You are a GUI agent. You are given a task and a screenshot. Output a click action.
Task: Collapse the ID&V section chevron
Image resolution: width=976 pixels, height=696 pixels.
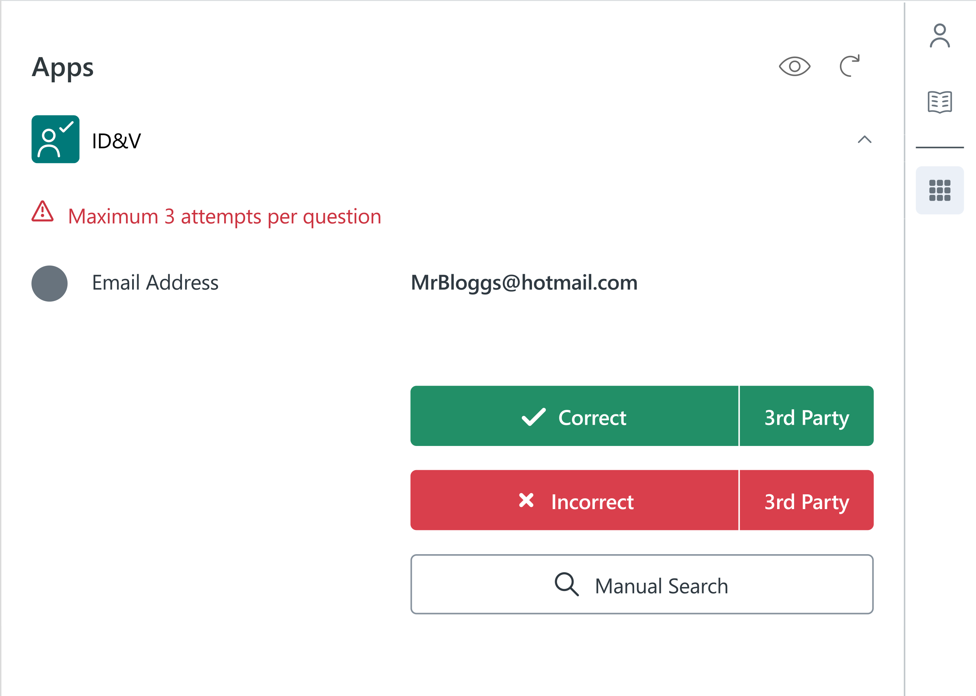[x=864, y=140]
